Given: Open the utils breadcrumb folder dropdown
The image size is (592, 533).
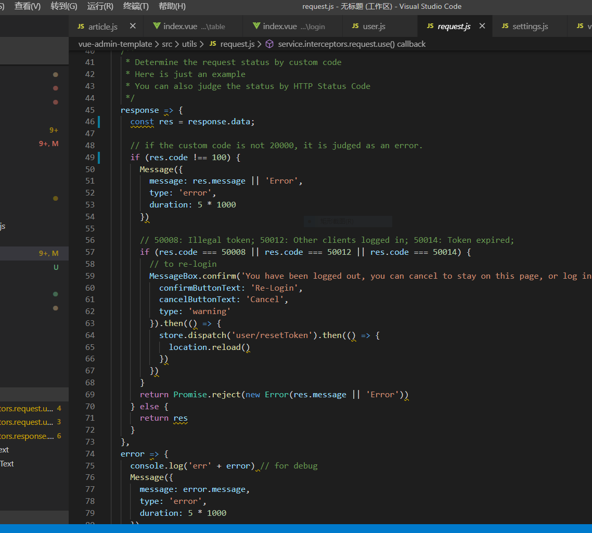Looking at the screenshot, I should click(x=189, y=44).
